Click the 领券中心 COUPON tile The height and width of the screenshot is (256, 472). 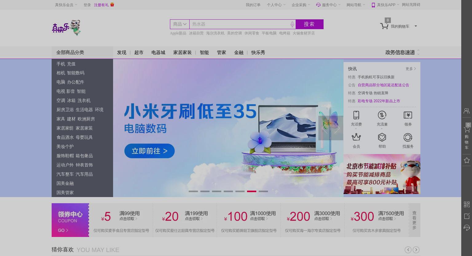(70, 220)
